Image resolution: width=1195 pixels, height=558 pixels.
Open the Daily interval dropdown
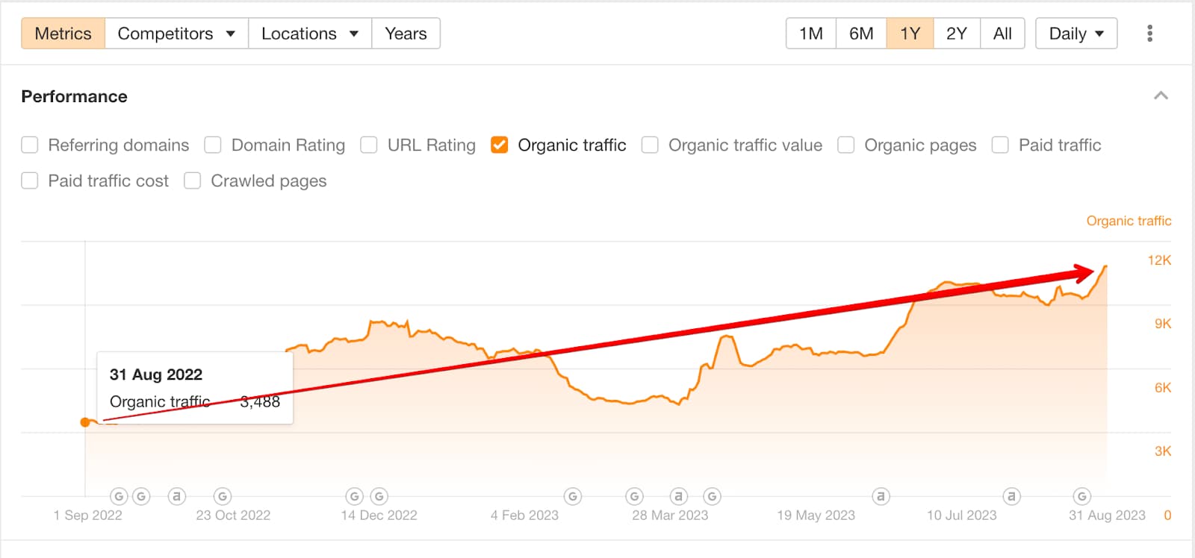coord(1076,34)
